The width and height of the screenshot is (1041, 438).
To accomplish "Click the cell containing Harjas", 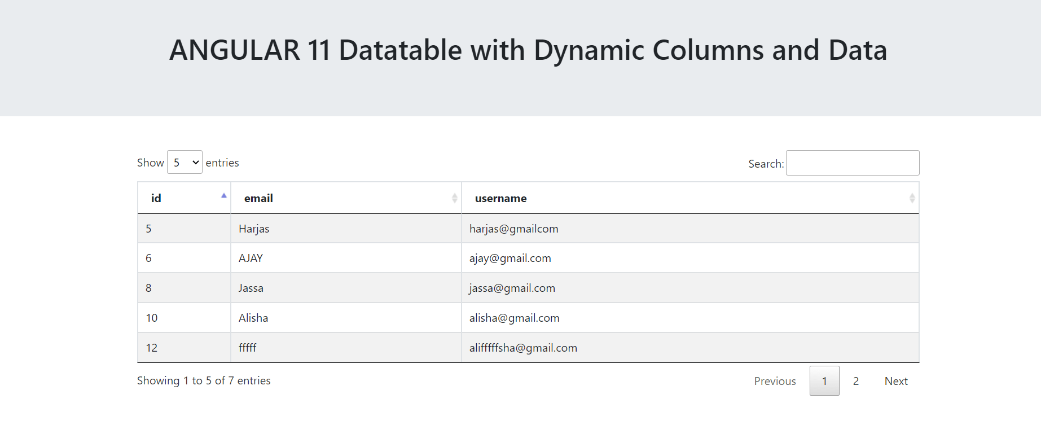I will [346, 229].
